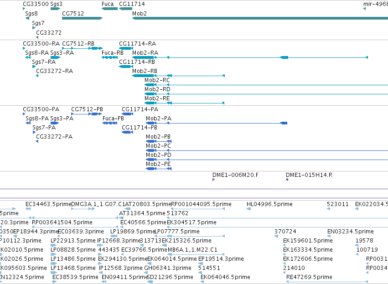Click the CG7512 gene label
The image size is (388, 284).
tap(73, 14)
